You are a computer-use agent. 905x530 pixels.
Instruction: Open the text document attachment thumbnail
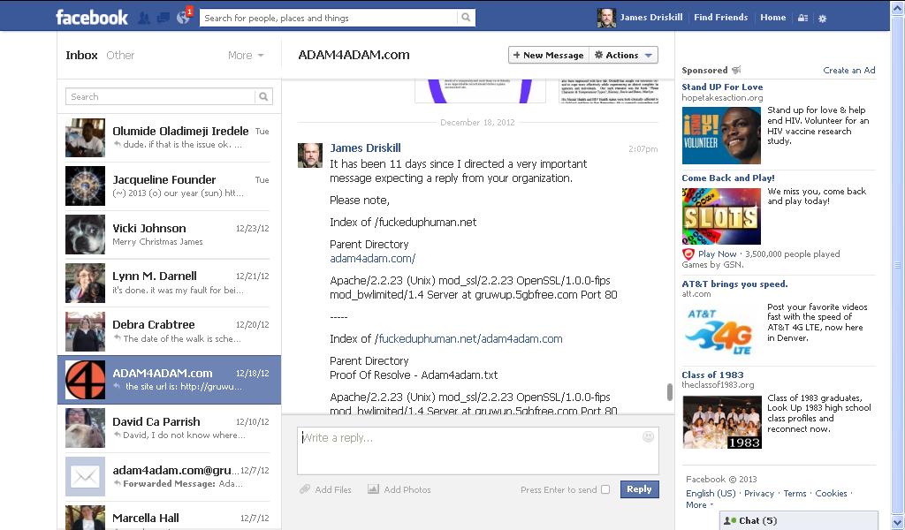609,91
